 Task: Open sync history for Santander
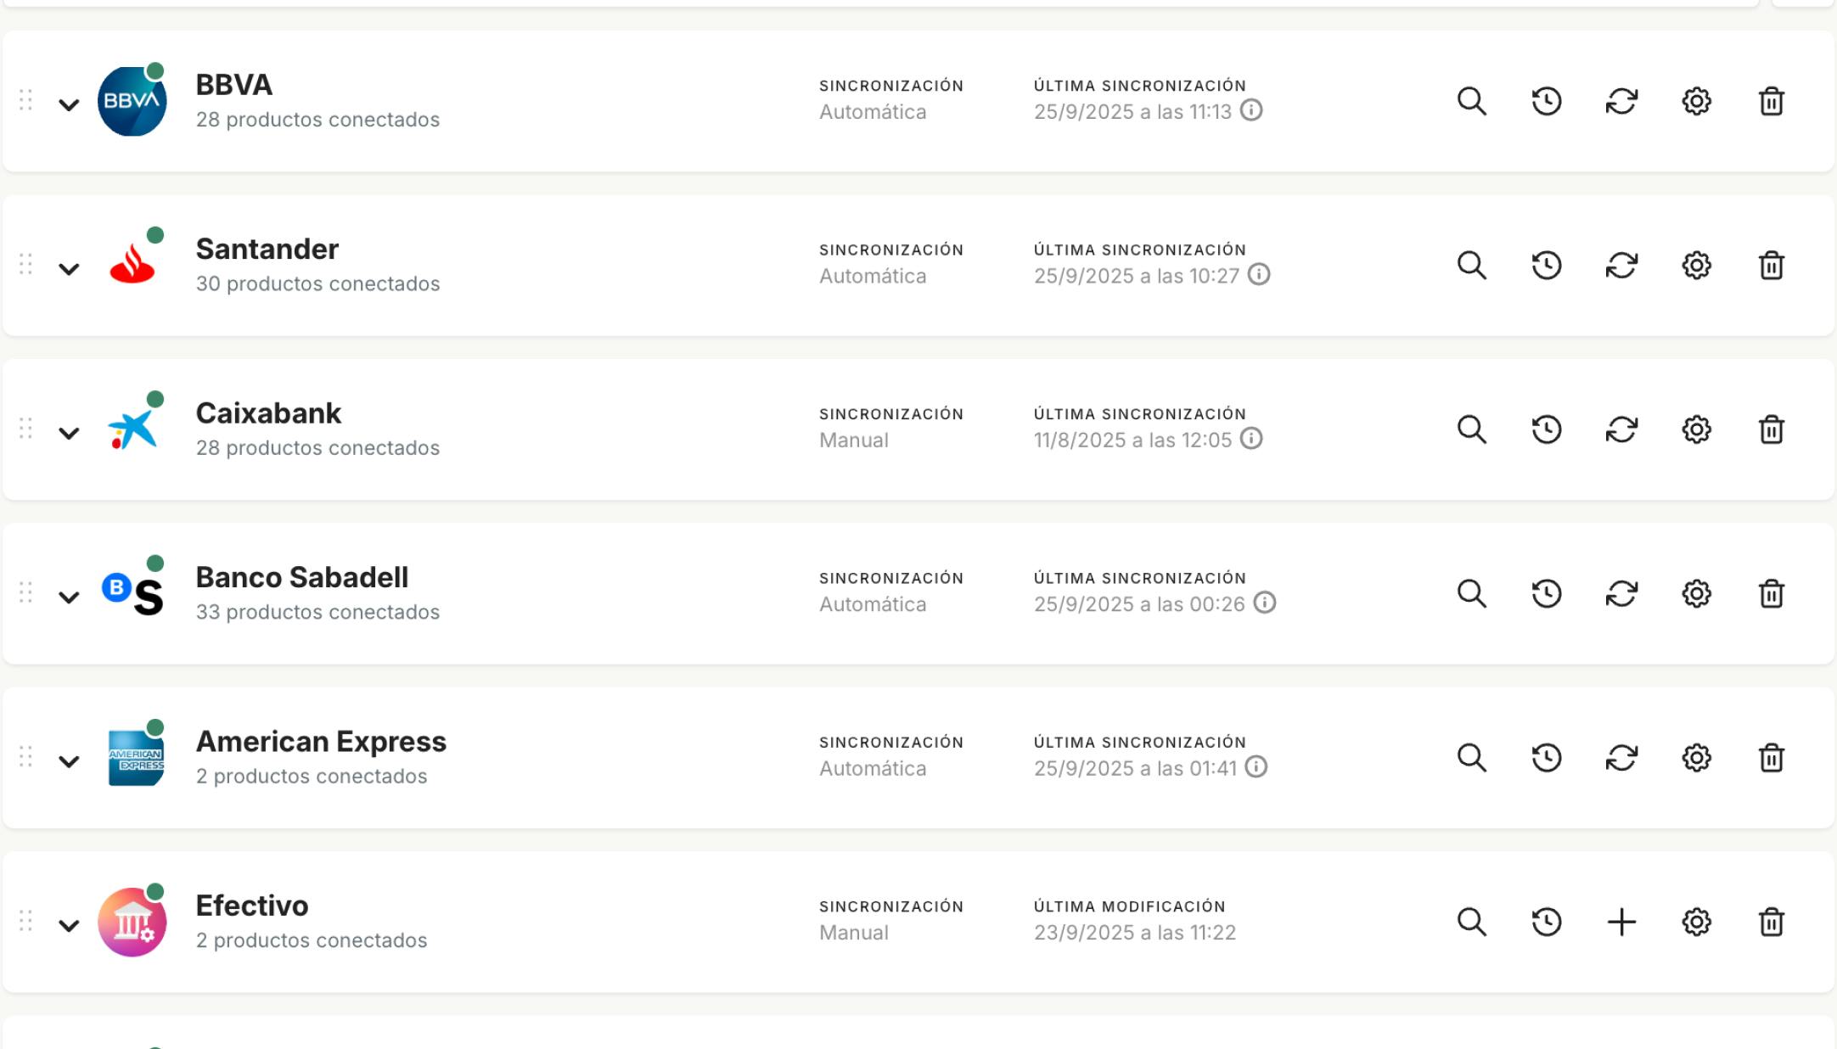tap(1546, 266)
